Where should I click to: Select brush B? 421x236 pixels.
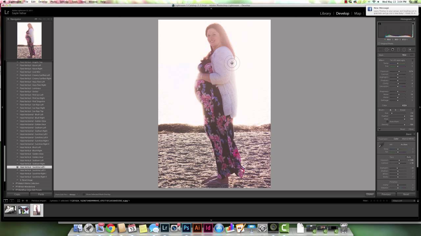tap(395, 110)
